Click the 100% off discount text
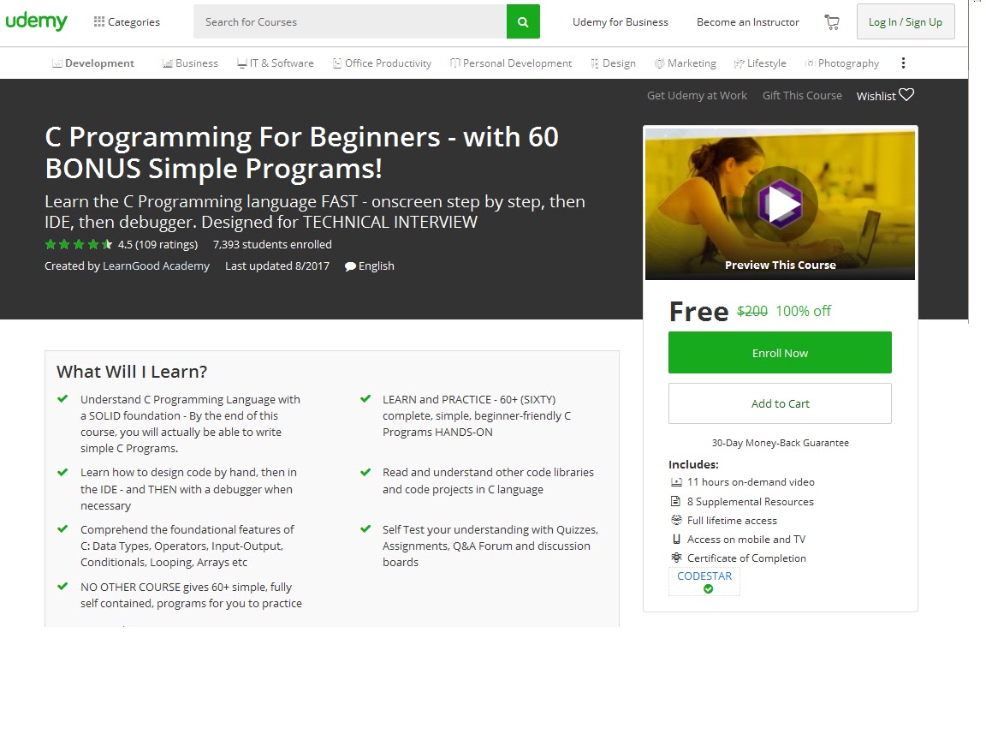 (x=803, y=311)
